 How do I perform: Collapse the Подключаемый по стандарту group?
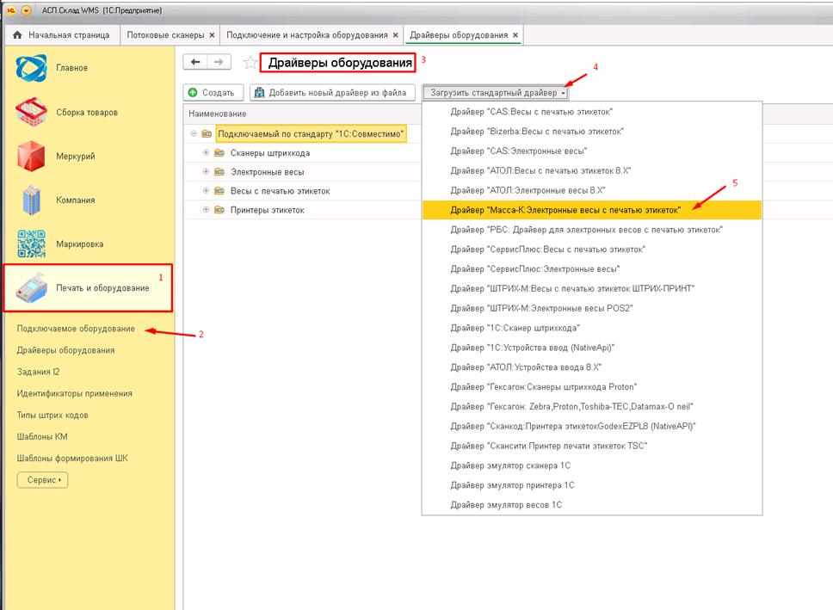coord(194,133)
